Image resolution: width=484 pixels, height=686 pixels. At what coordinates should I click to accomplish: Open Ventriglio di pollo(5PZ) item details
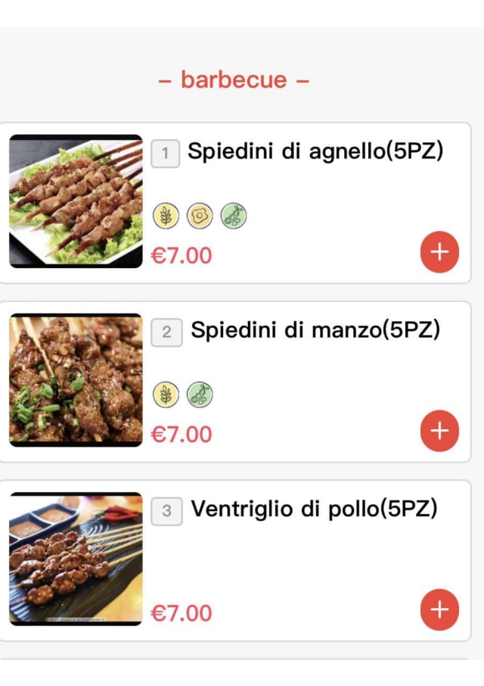coord(314,509)
